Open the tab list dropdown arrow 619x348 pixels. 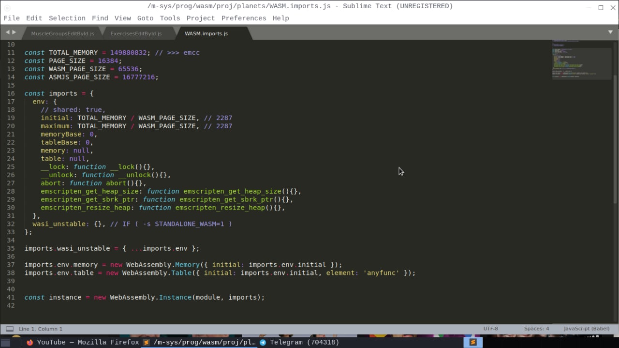pos(610,32)
